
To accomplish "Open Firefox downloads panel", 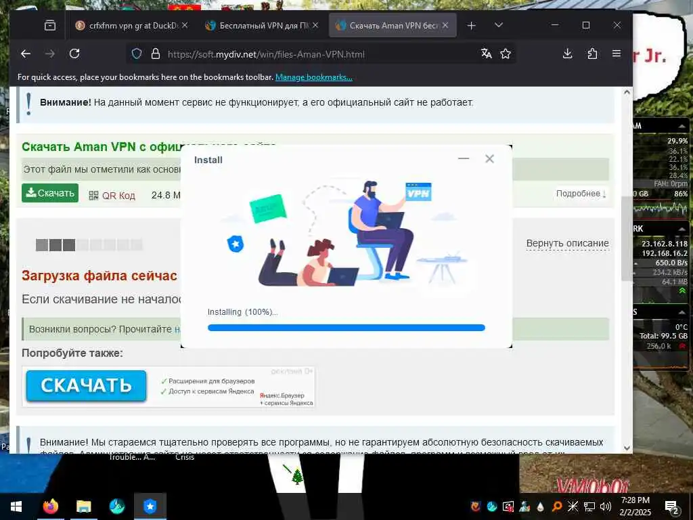I will click(568, 54).
